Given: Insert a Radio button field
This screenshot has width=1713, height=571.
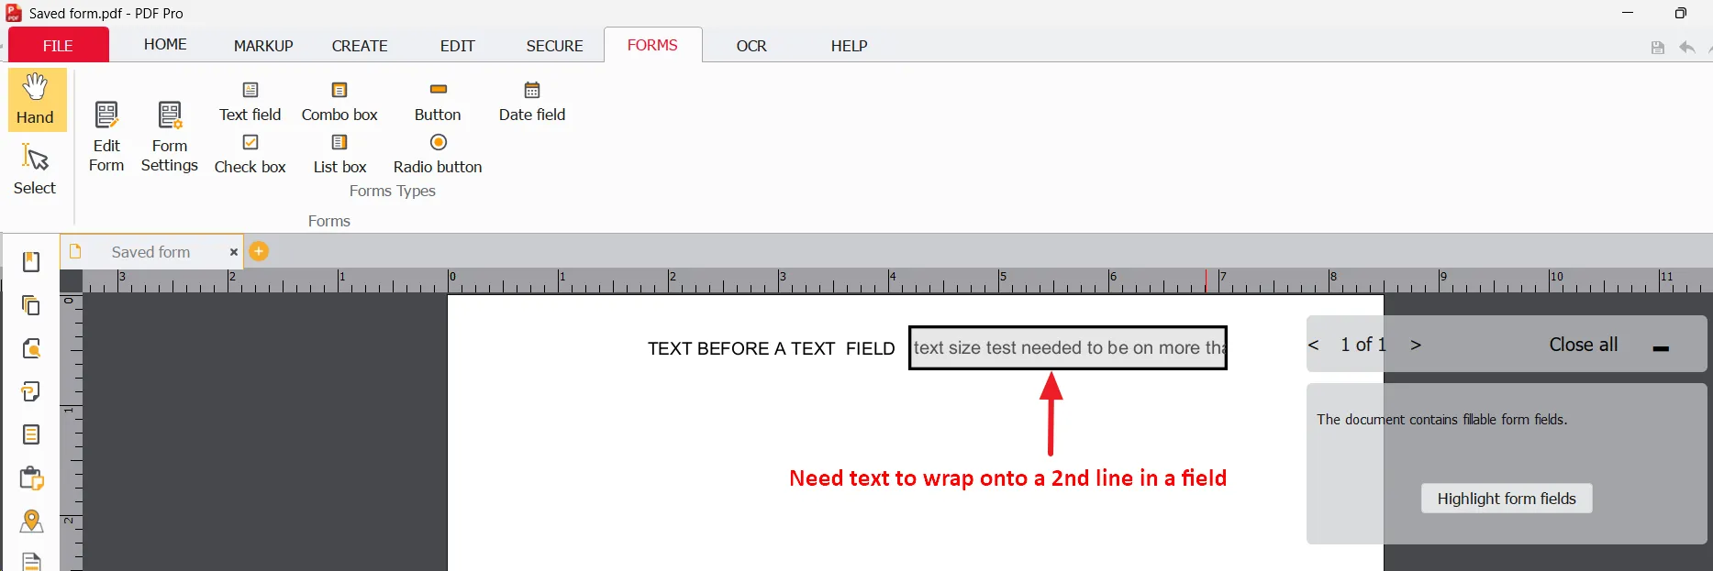Looking at the screenshot, I should point(438,154).
